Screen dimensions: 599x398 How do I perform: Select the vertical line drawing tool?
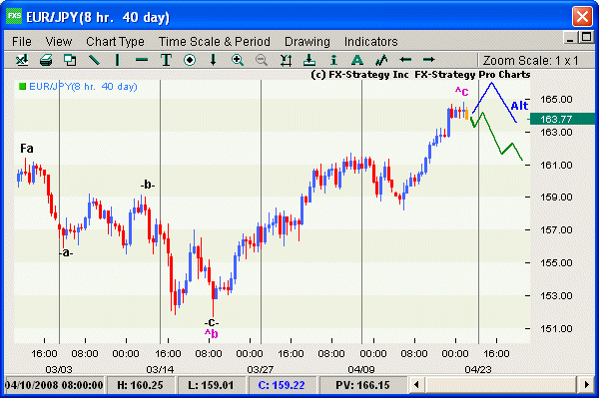[117, 60]
